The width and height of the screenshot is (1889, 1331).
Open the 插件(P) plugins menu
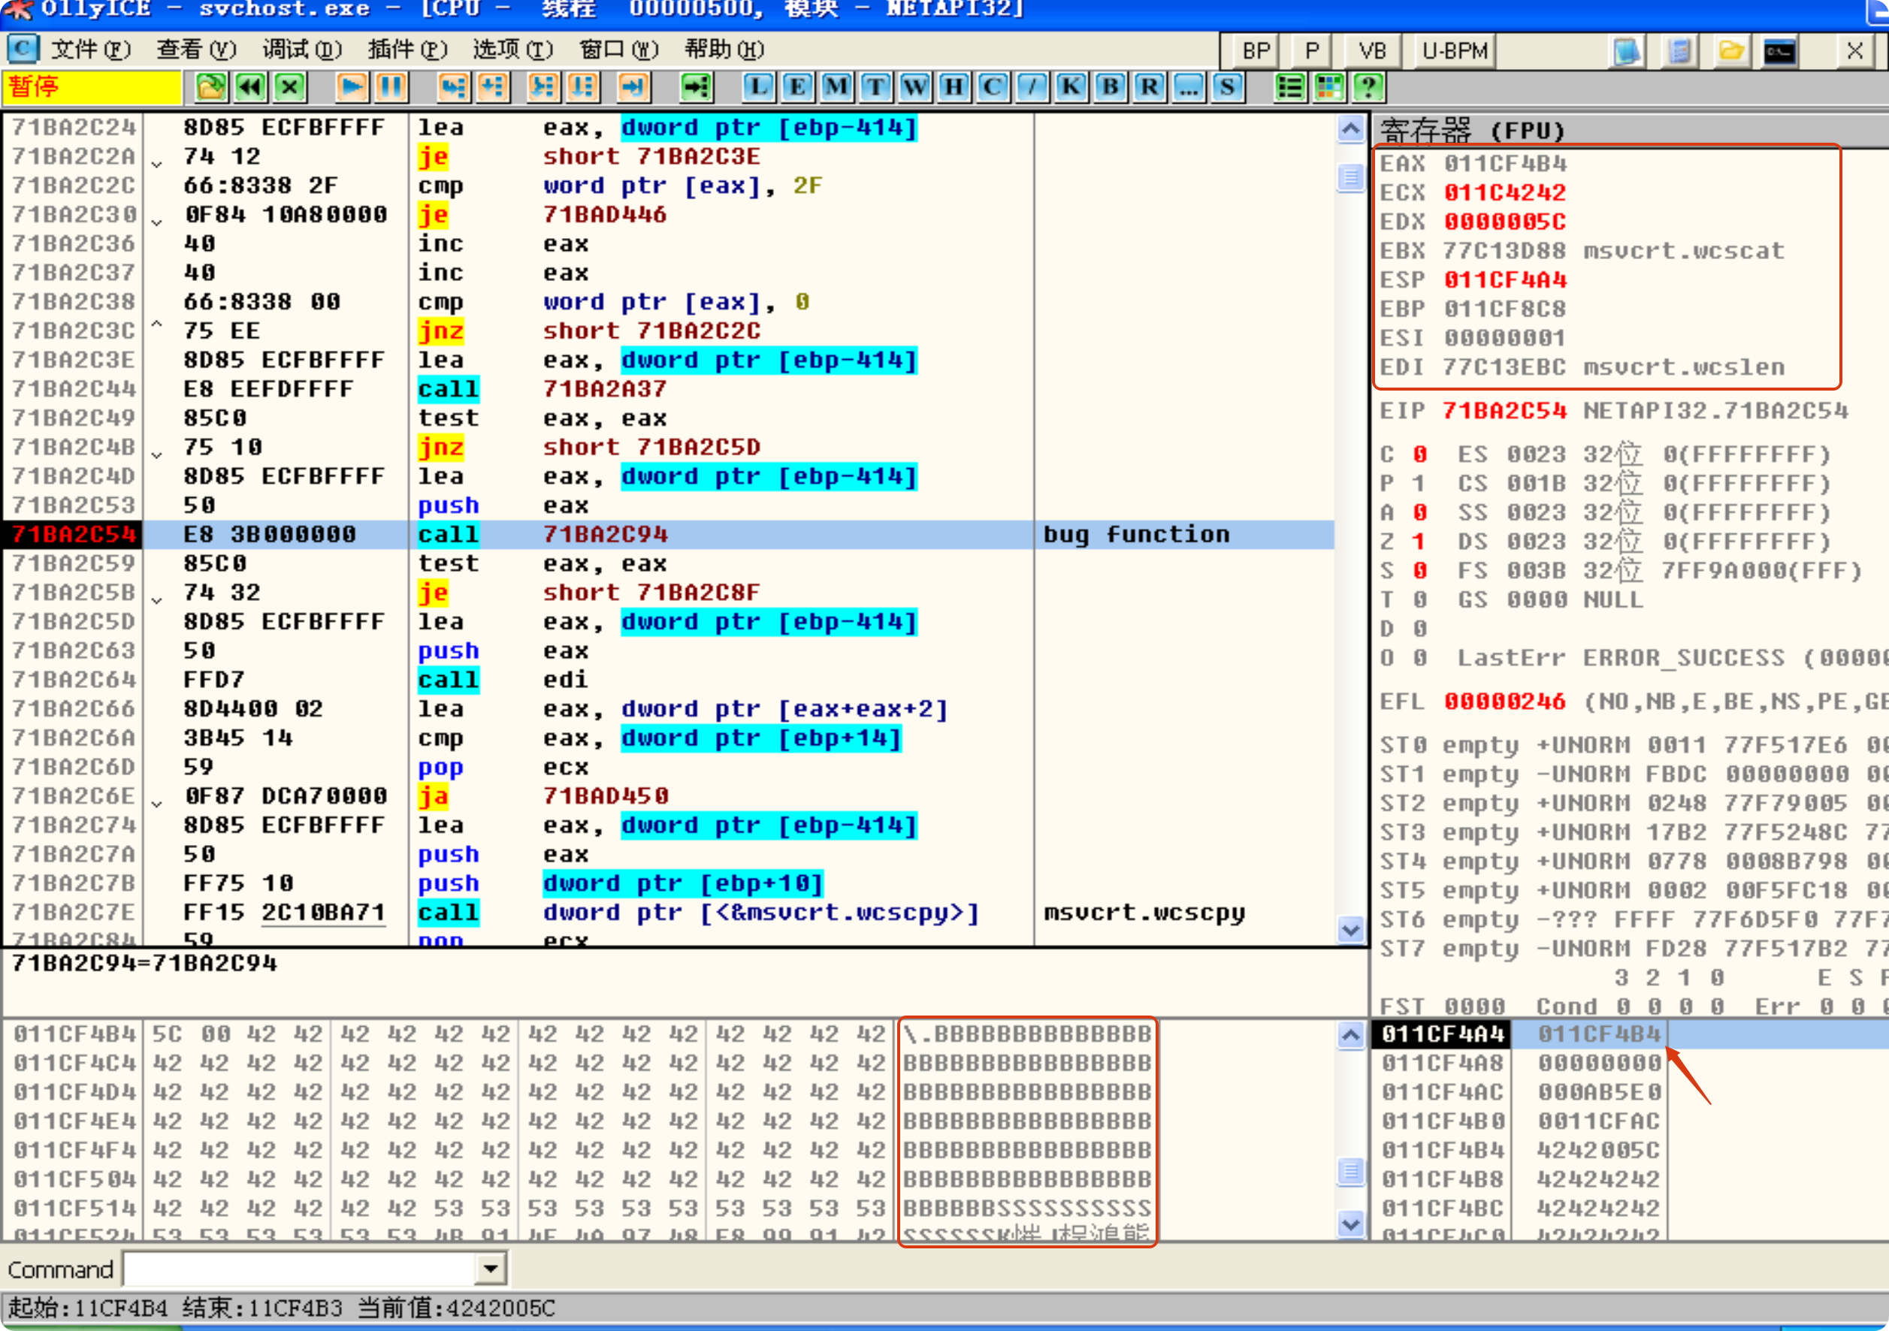click(407, 50)
